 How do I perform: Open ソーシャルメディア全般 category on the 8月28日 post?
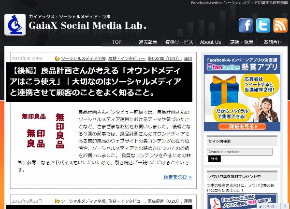[83, 201]
